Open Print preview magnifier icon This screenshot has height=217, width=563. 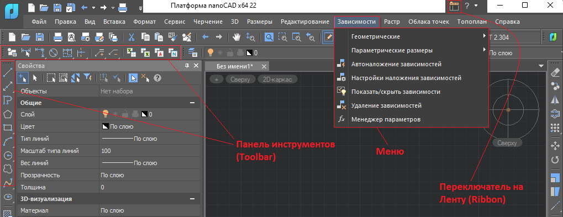coord(71,36)
